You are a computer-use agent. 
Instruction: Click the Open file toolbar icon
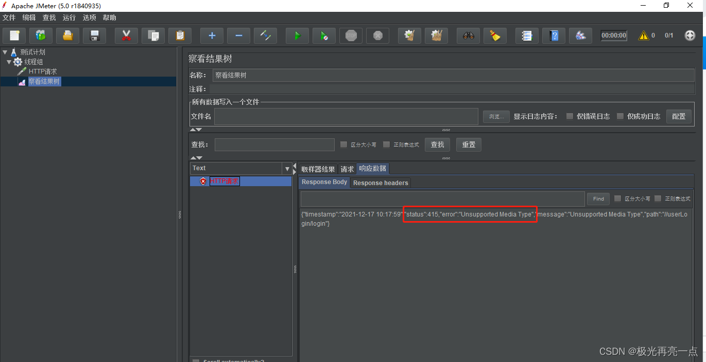point(68,35)
